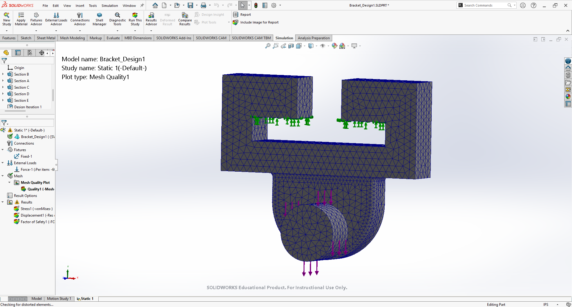This screenshot has height=307, width=572.
Task: Open the Simulation menu
Action: (110, 6)
